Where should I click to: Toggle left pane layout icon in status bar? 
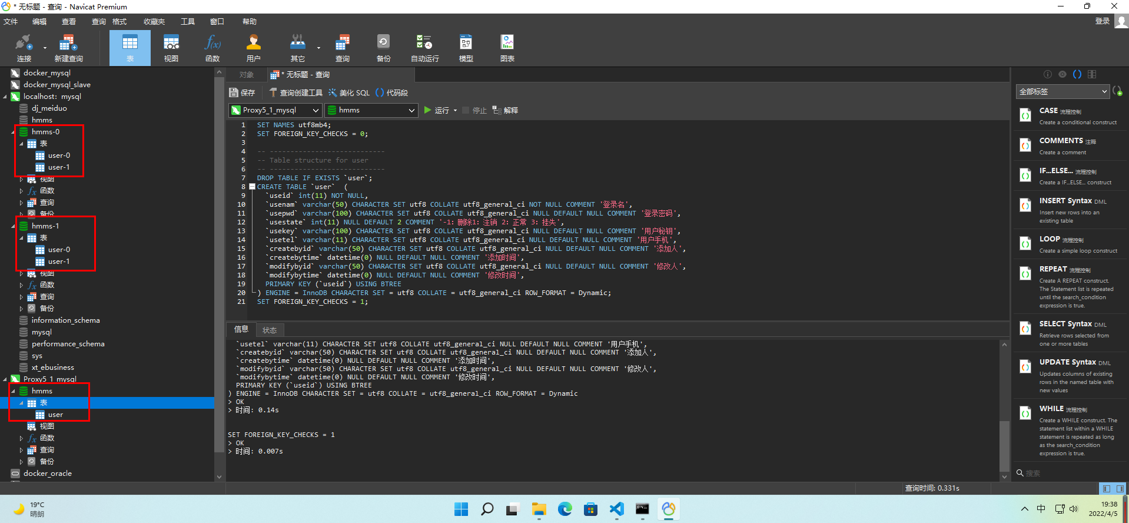(x=1107, y=488)
